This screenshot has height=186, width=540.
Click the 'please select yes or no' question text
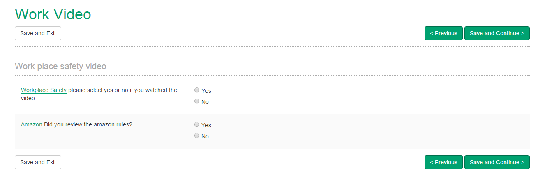pyautogui.click(x=122, y=90)
